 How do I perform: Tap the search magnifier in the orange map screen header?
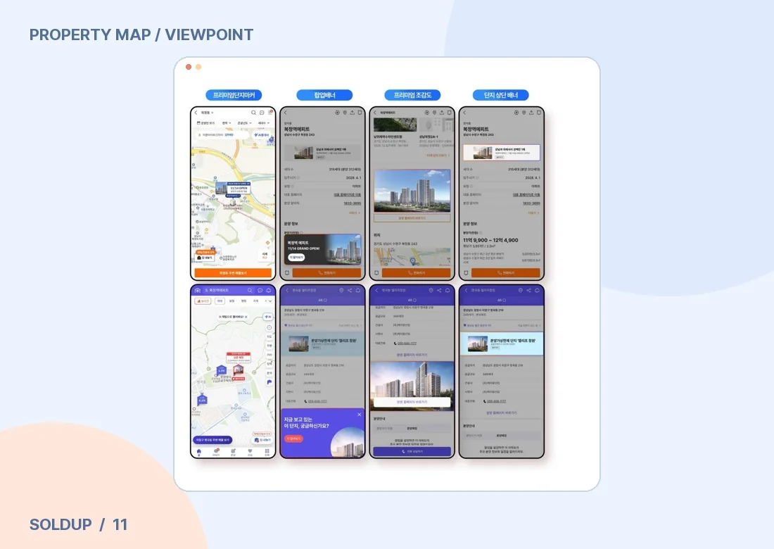pos(254,113)
